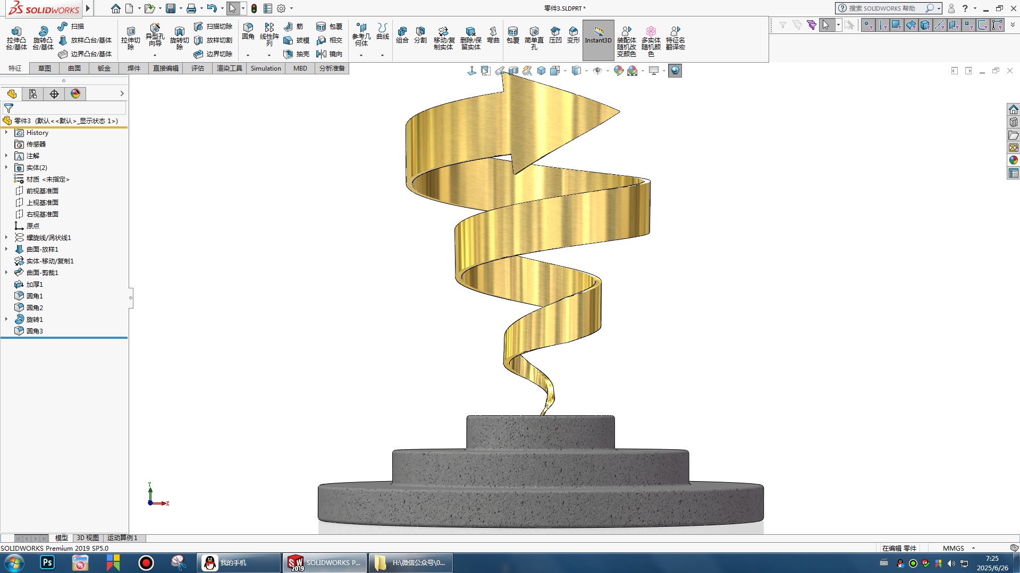The height and width of the screenshot is (573, 1020).
Task: Expand the 注解 annotations node
Action: (x=6, y=156)
